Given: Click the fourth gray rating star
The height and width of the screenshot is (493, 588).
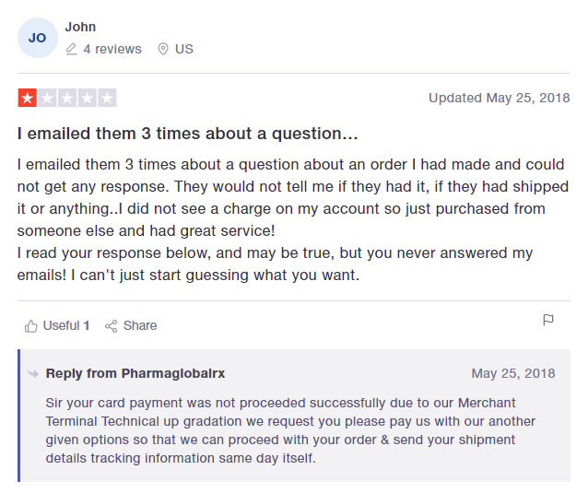Looking at the screenshot, I should coord(87,98).
